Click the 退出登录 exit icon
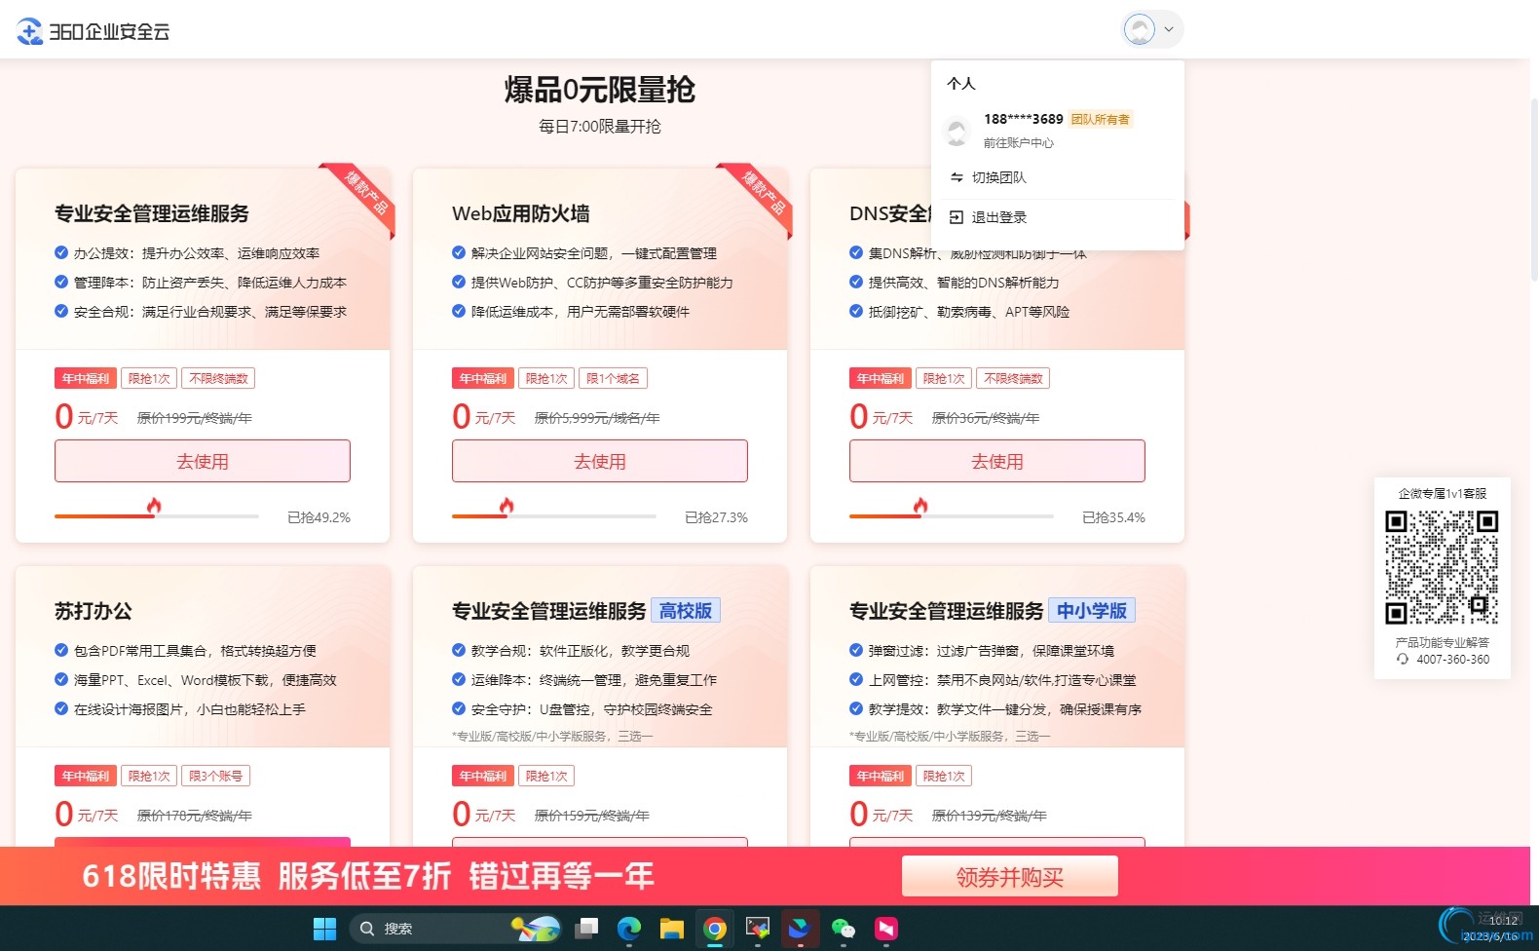1539x951 pixels. 957,217
